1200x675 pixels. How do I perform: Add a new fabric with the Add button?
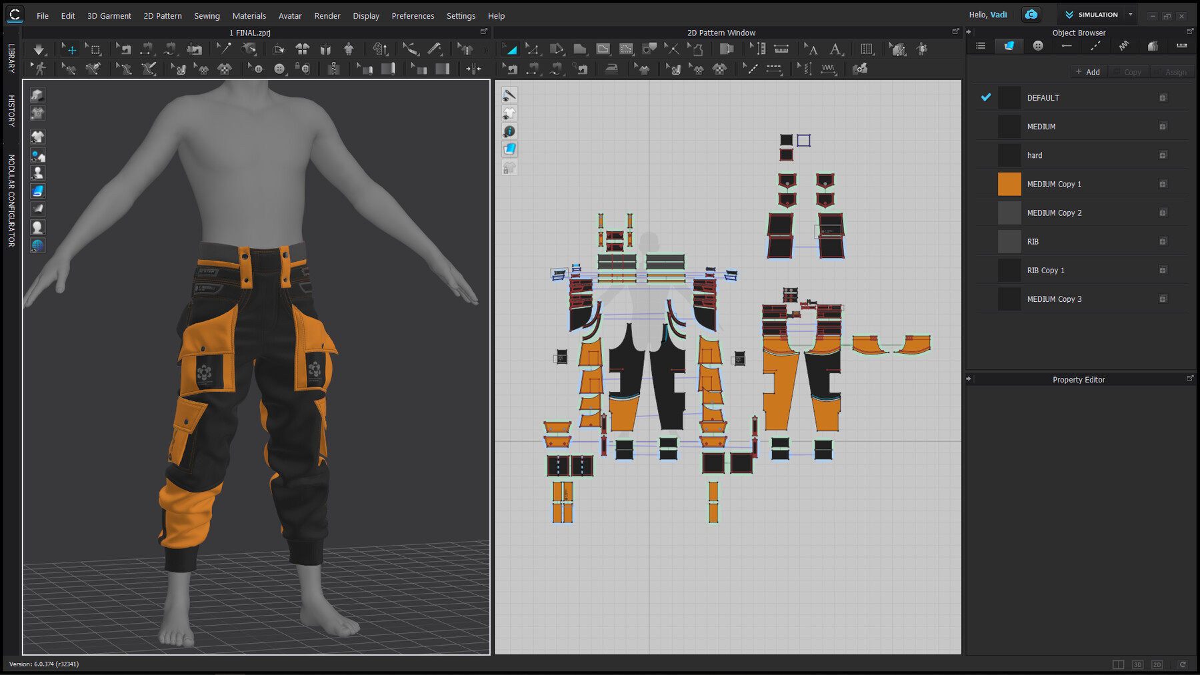1088,71
